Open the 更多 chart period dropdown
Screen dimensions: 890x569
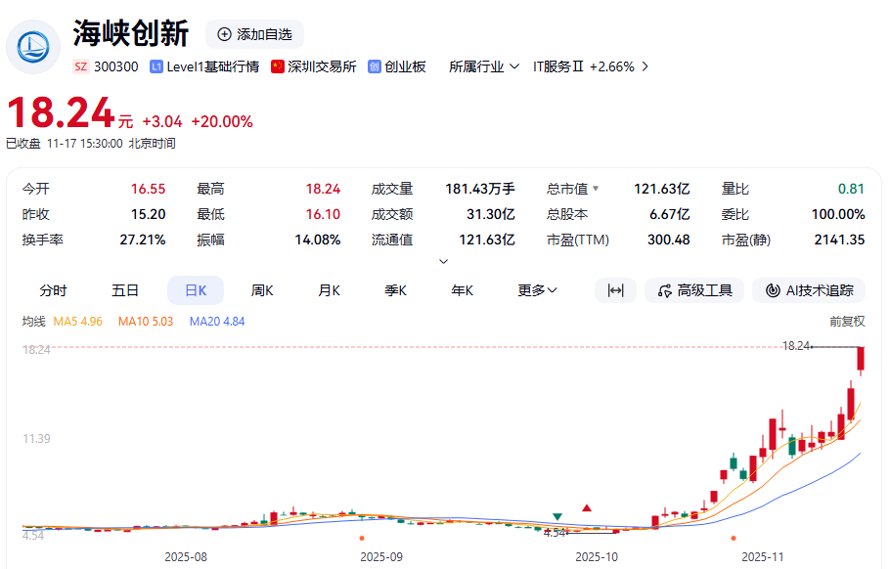tap(537, 290)
